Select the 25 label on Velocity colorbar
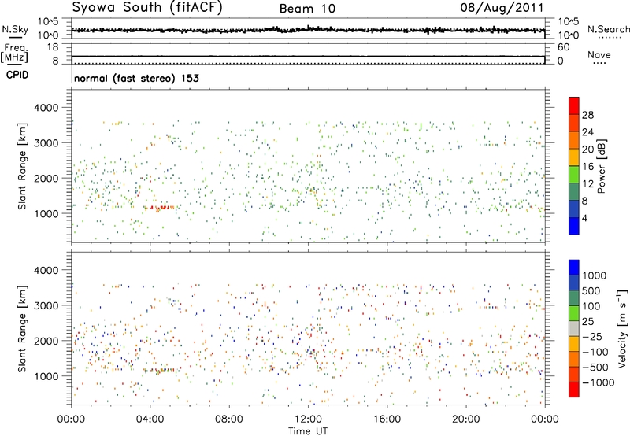Image resolution: width=630 pixels, height=436 pixels. coord(588,322)
